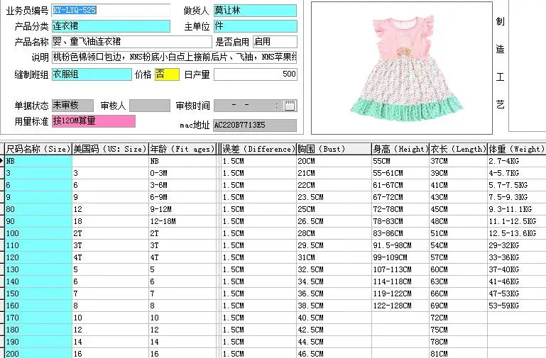This screenshot has width=546, height=358.
Task: Click the 单据状态 field 未审核
Action: [x=72, y=106]
